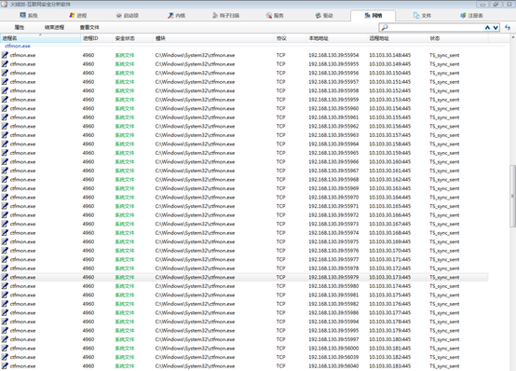Click the search next down arrow

click(x=496, y=28)
